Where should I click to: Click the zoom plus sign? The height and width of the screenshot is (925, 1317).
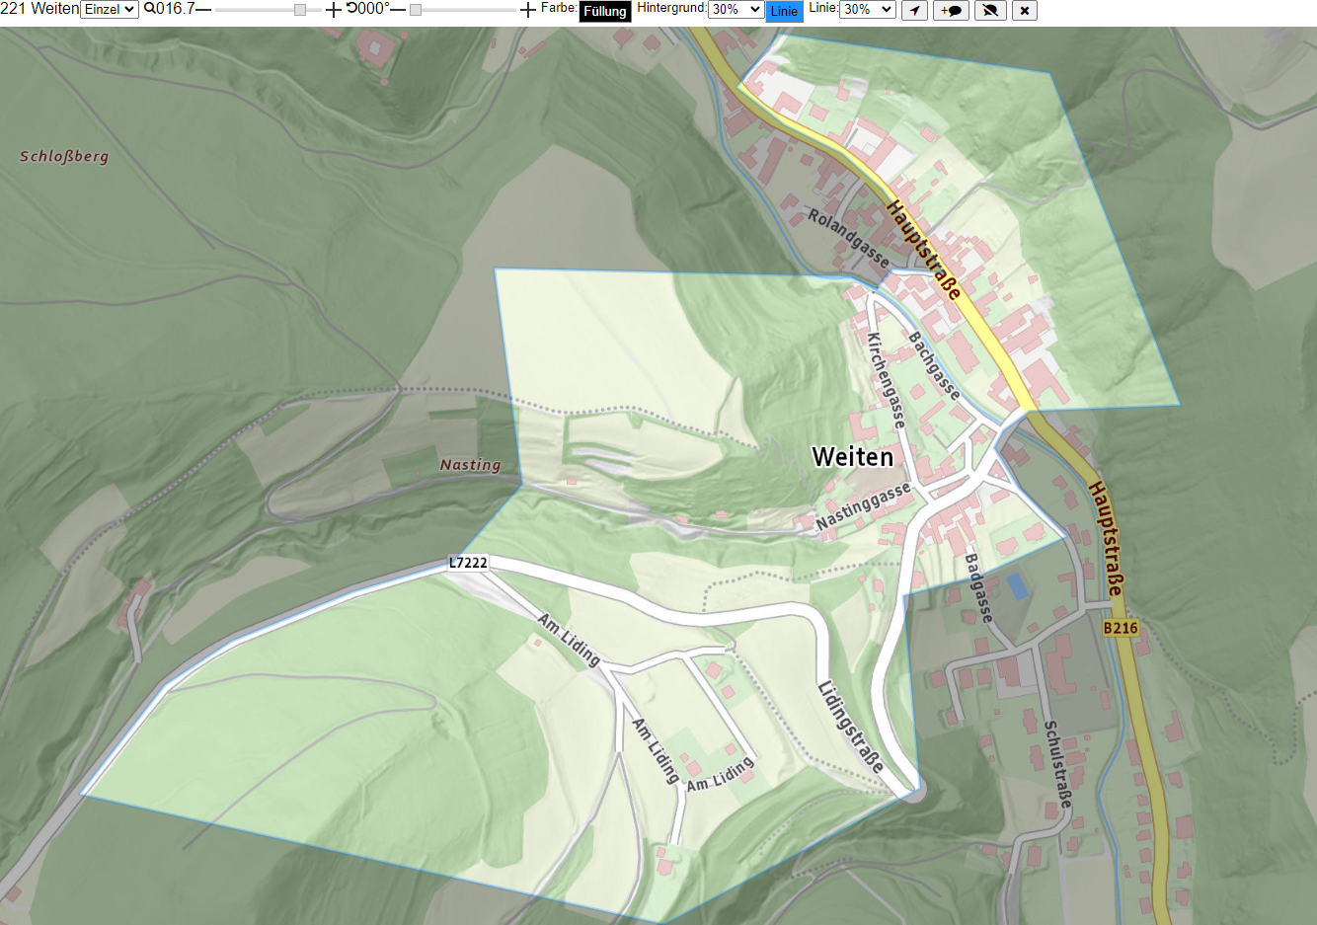pyautogui.click(x=334, y=10)
